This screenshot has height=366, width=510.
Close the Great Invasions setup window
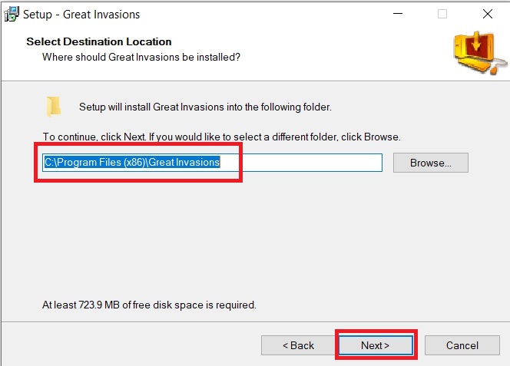(x=488, y=14)
